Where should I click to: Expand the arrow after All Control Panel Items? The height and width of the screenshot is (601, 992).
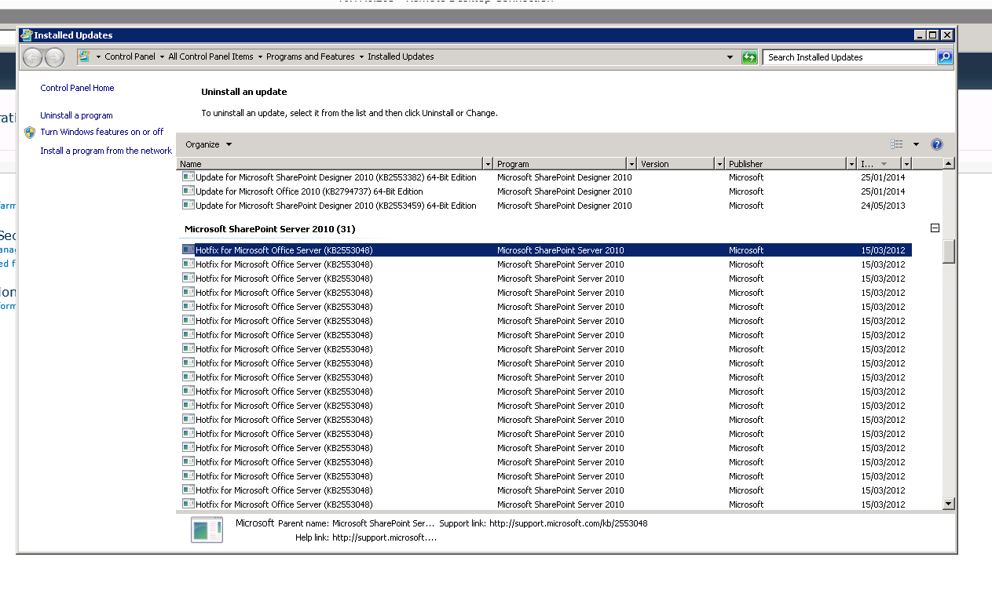(x=260, y=56)
